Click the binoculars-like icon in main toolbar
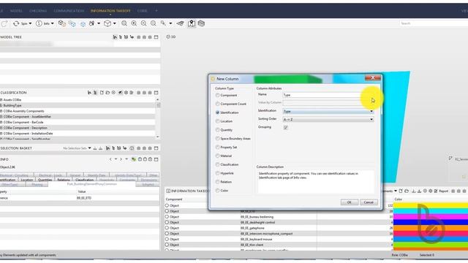Image resolution: width=468 pixels, height=263 pixels. click(x=91, y=23)
